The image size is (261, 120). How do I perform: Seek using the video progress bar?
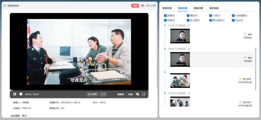click(x=79, y=90)
